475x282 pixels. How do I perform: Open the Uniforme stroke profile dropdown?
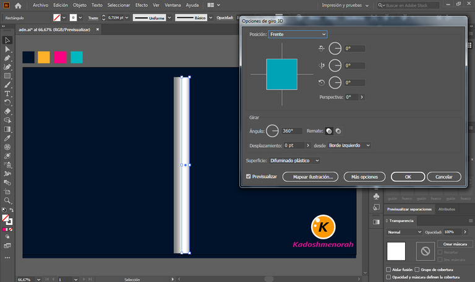pos(169,17)
